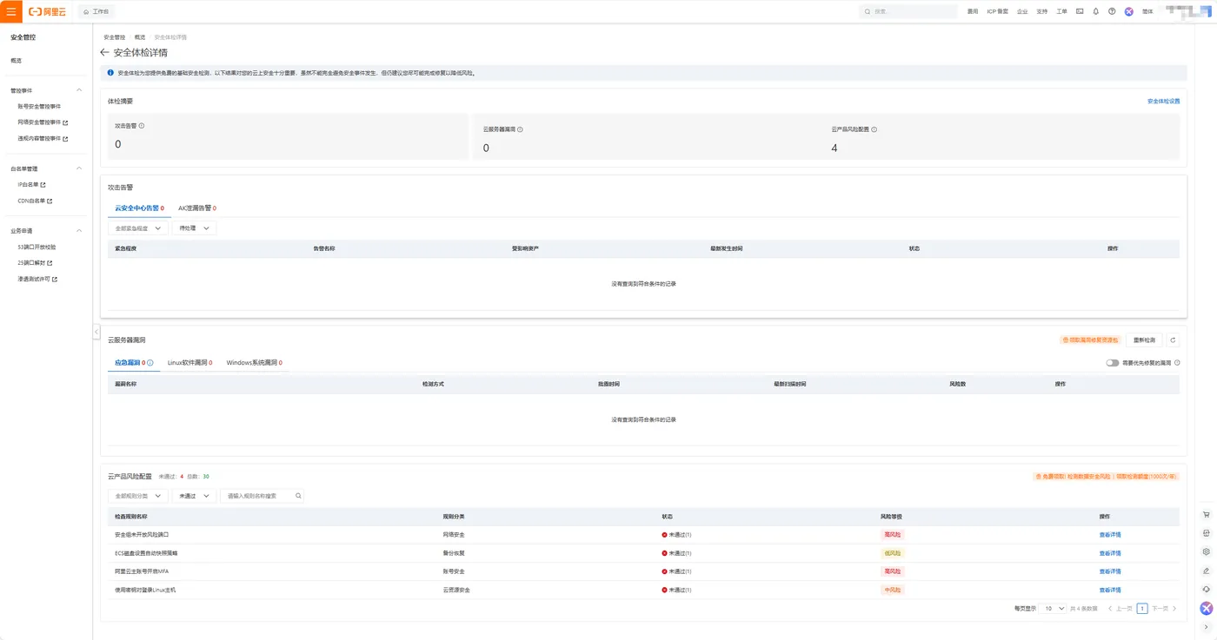Click the edit pen icon in right rail

pyautogui.click(x=1207, y=571)
